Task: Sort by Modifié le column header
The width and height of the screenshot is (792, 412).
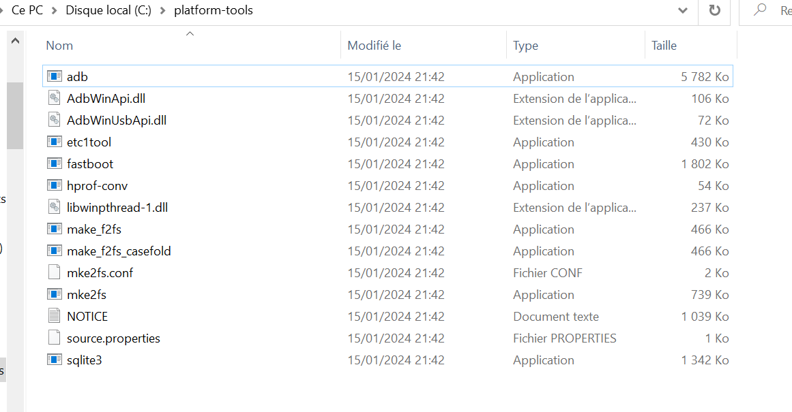Action: pyautogui.click(x=374, y=46)
